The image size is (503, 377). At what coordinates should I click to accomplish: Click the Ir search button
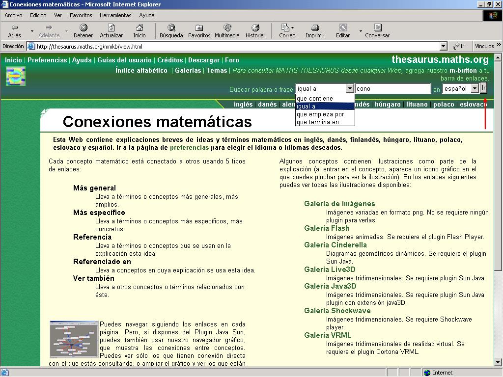click(x=483, y=88)
